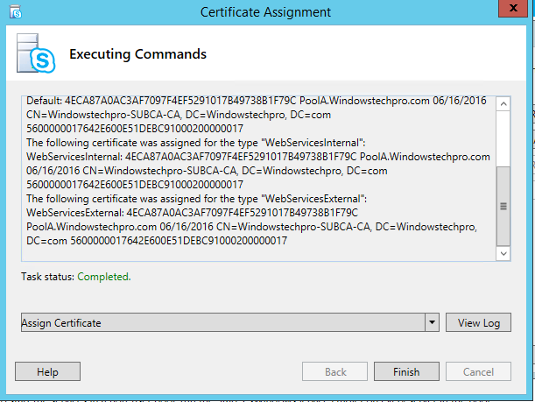This screenshot has width=535, height=402.
Task: Click the Certificate Assignment window title
Action: (265, 12)
